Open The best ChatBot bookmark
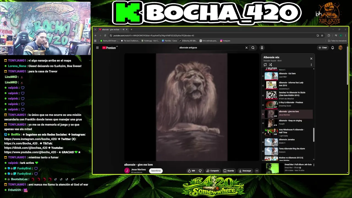Screen dimensions: 352x198 pyautogui.click(x=130, y=41)
